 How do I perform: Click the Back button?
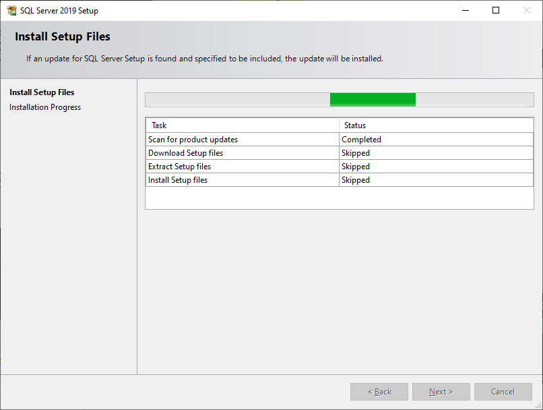click(x=379, y=392)
